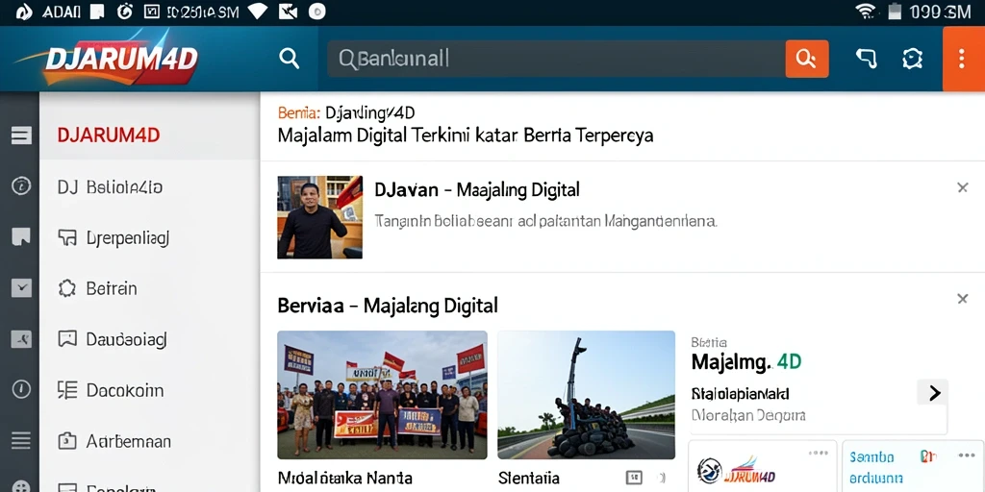
Task: Click the white magnifier icon beside logo
Action: tap(289, 59)
